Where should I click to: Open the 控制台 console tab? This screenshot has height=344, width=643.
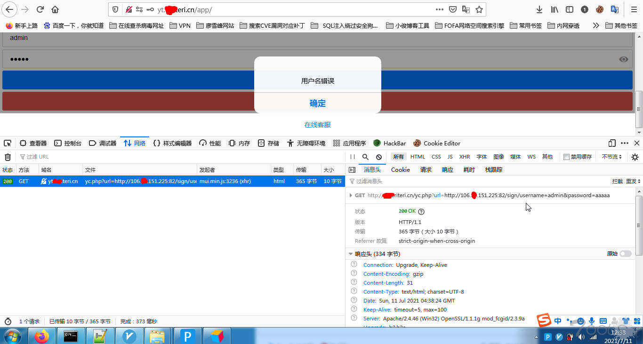[x=68, y=143]
